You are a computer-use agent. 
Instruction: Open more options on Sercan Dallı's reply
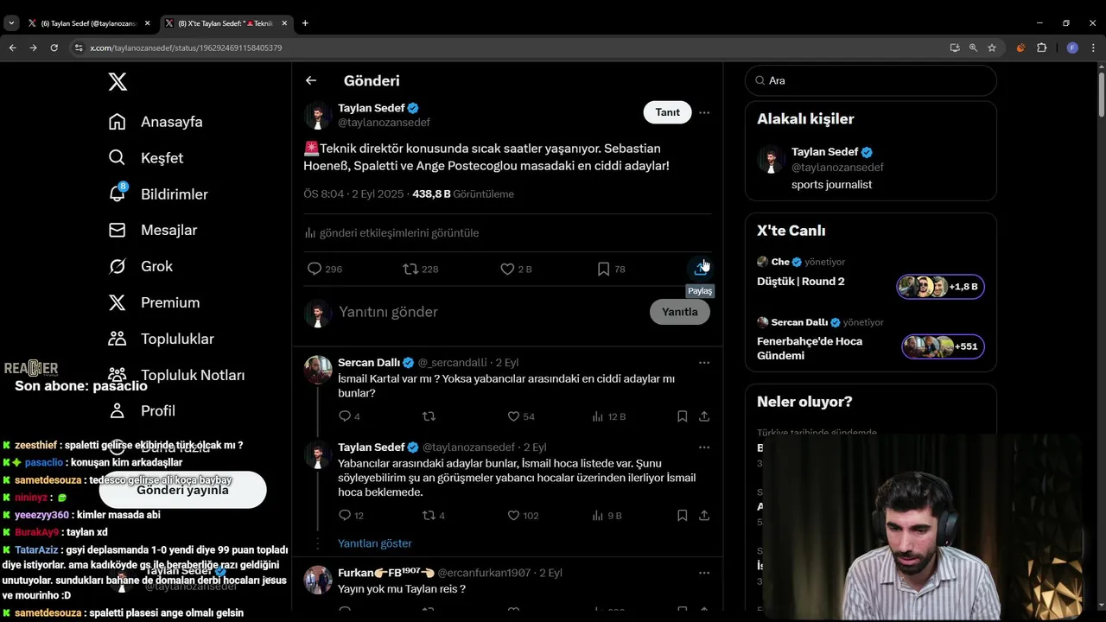704,363
